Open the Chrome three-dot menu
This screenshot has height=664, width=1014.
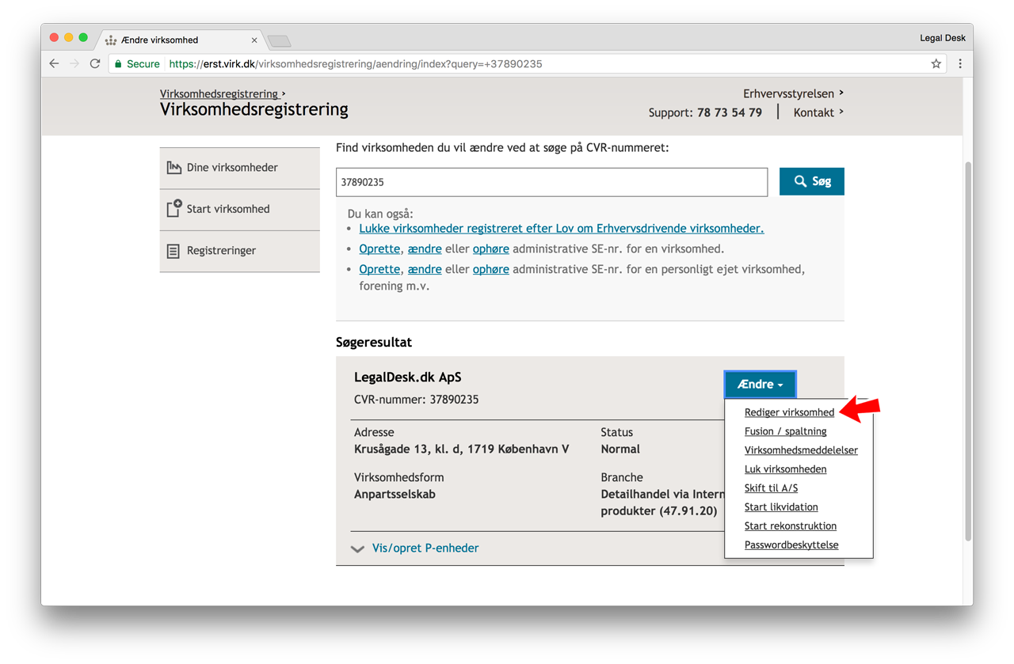[x=960, y=64]
